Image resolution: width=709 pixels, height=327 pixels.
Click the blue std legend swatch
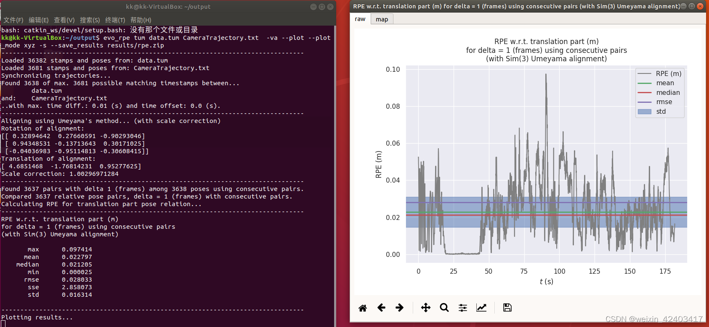(x=645, y=112)
